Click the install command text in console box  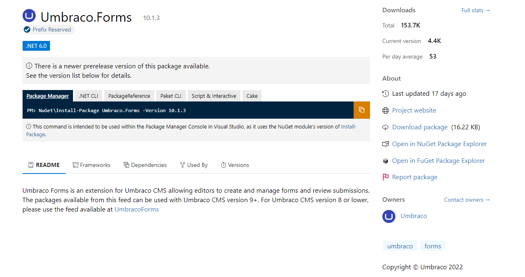coord(107,110)
